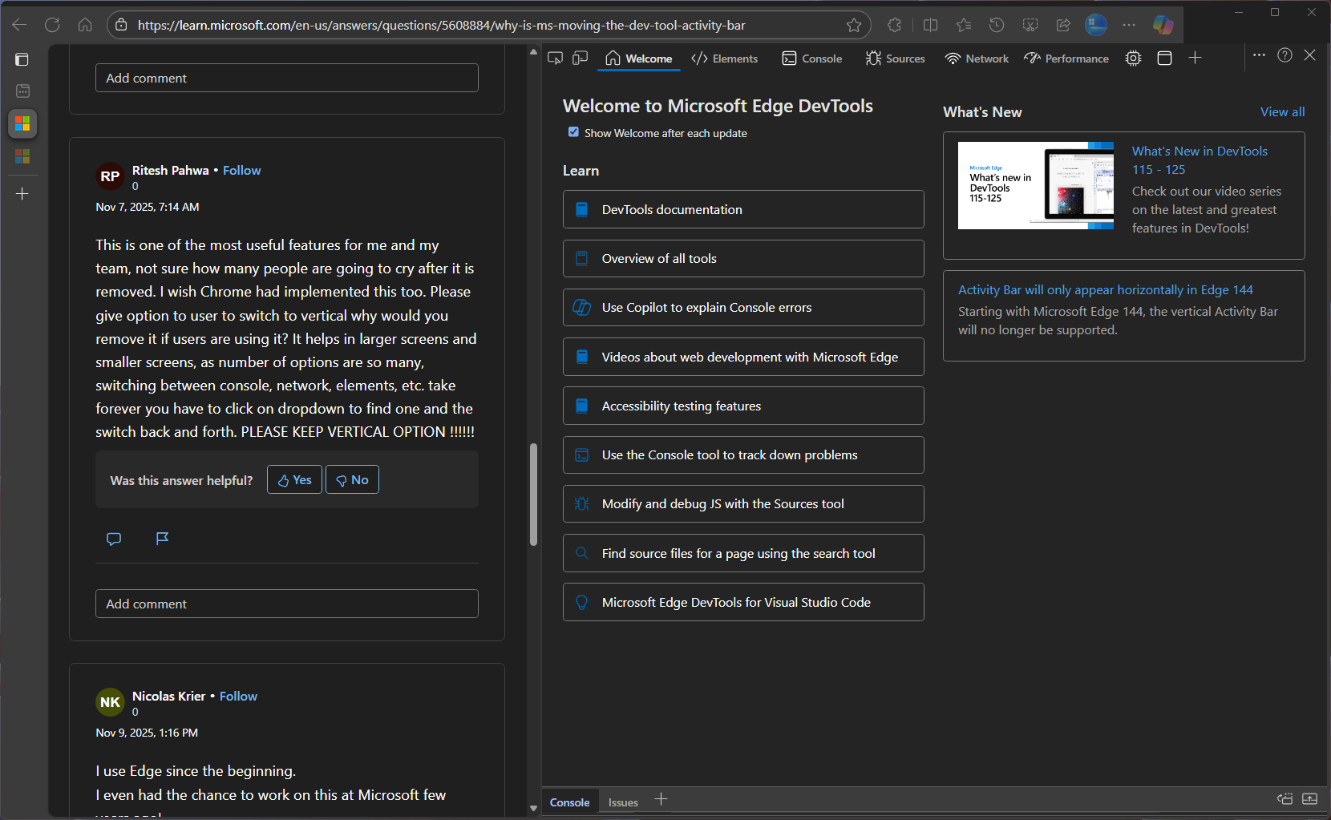Select Issues tab in the bottom drawer

pyautogui.click(x=623, y=802)
